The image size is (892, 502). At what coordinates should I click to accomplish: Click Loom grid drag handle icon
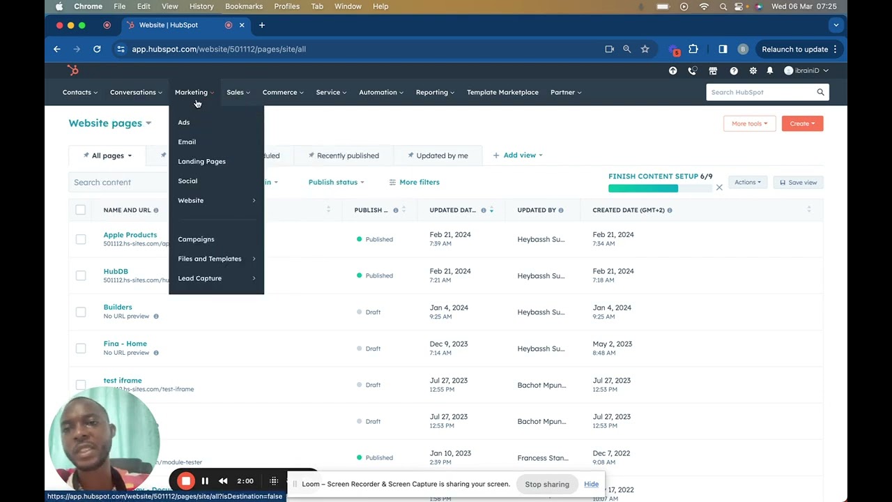(274, 480)
